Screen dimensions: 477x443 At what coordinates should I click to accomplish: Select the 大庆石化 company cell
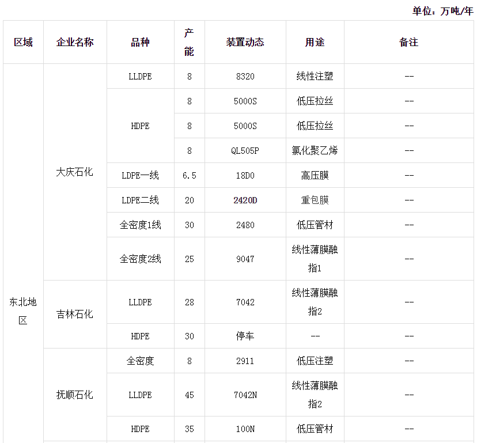pyautogui.click(x=75, y=172)
